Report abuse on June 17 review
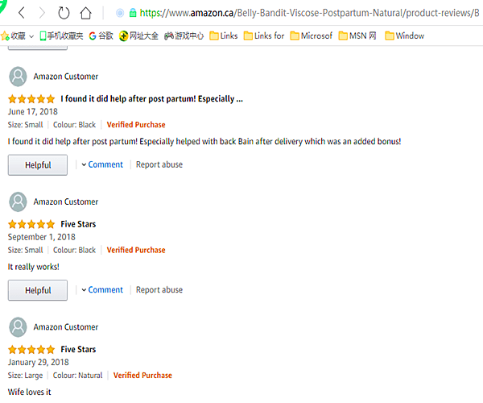Viewport: 483px width, 403px height. click(x=159, y=164)
